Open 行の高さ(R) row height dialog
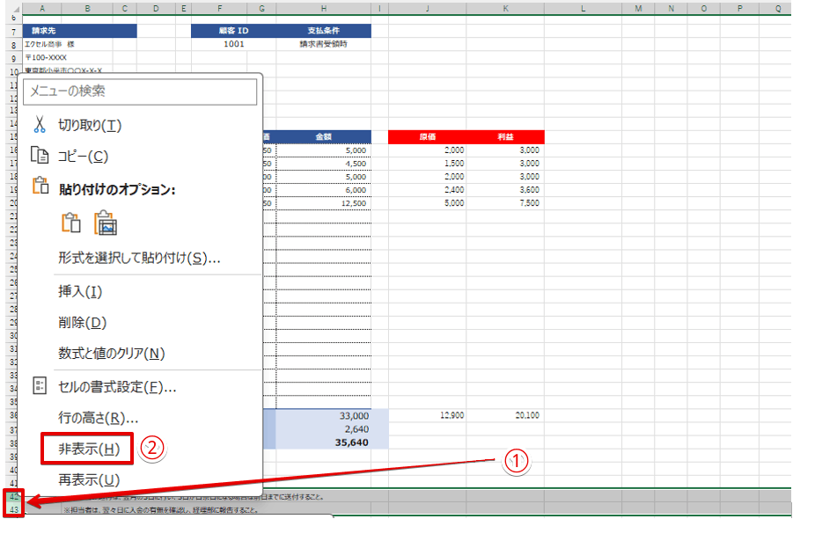Viewport: 837px width, 541px height. pos(98,417)
